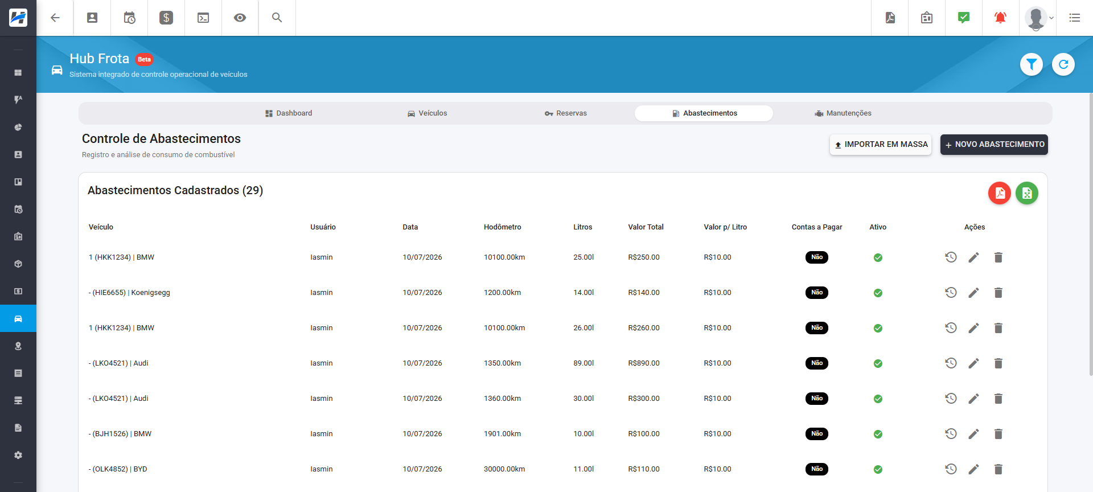Click the refresh circular arrow button
The image size is (1093, 492).
1063,64
